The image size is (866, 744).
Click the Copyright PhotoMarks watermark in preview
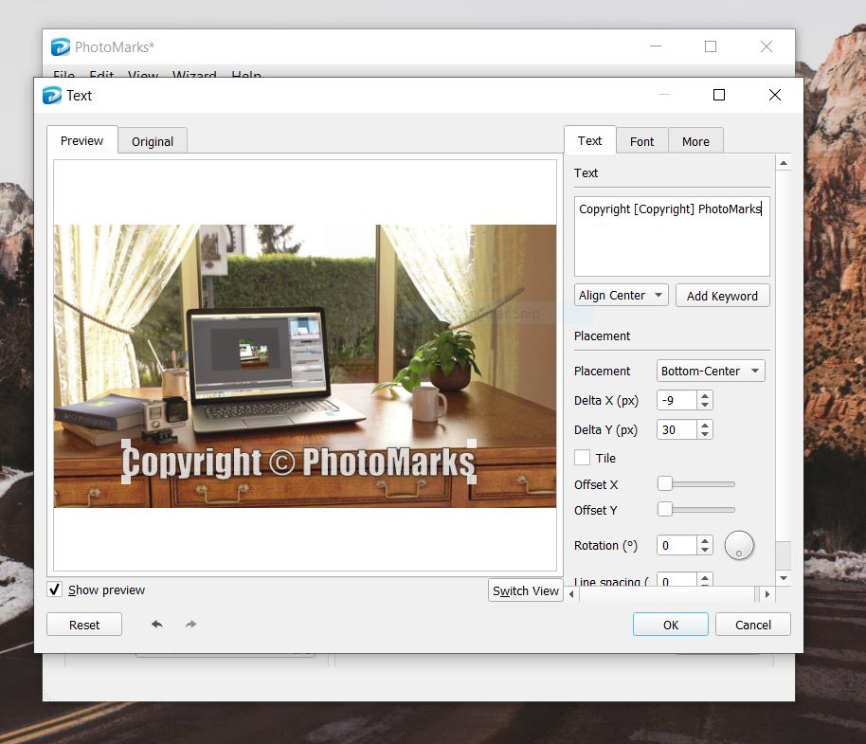click(298, 462)
